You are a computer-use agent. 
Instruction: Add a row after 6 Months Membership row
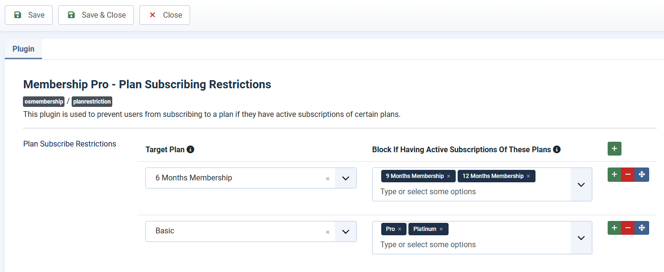614,175
